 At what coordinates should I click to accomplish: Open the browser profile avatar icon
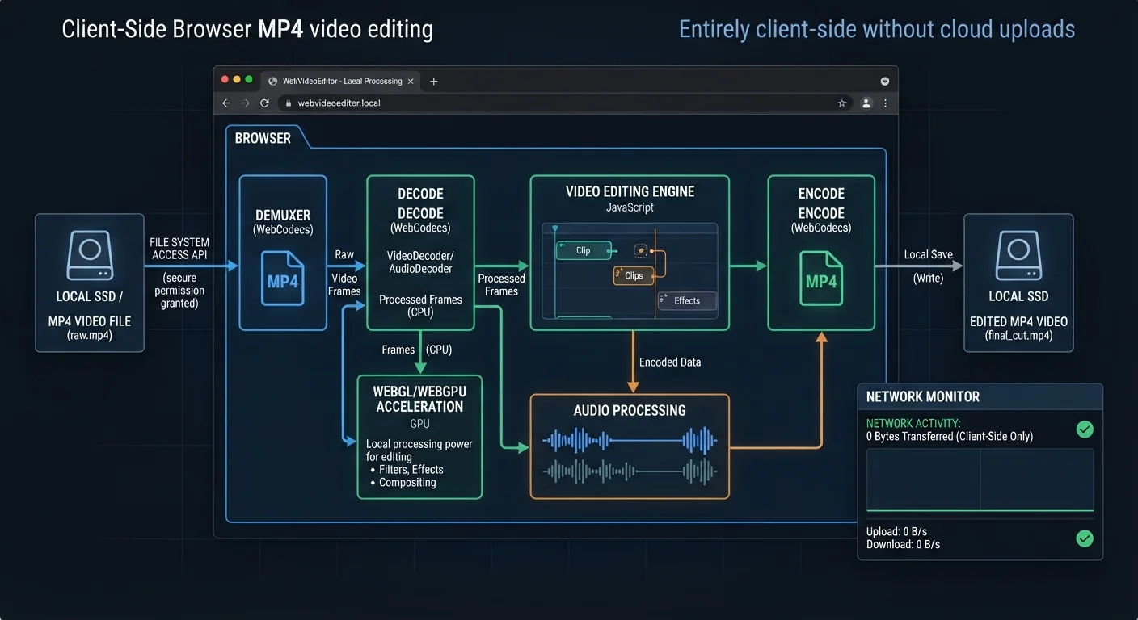(866, 103)
